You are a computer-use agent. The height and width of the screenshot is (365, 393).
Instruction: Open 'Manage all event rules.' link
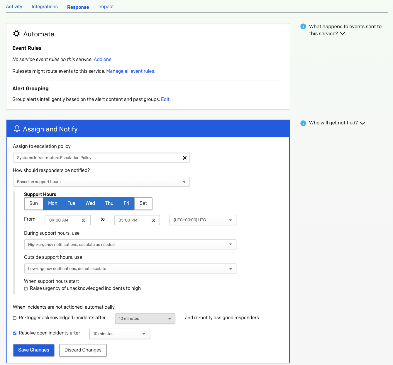tap(131, 71)
